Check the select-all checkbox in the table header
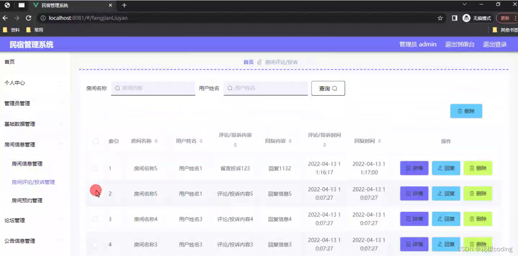The image size is (518, 256). click(x=95, y=142)
